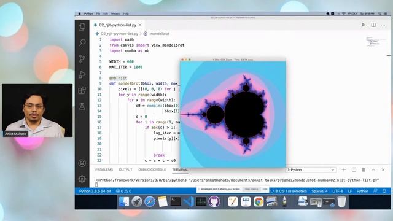Click the editor minimap
Screen dimensions: 393x221
coord(375,42)
